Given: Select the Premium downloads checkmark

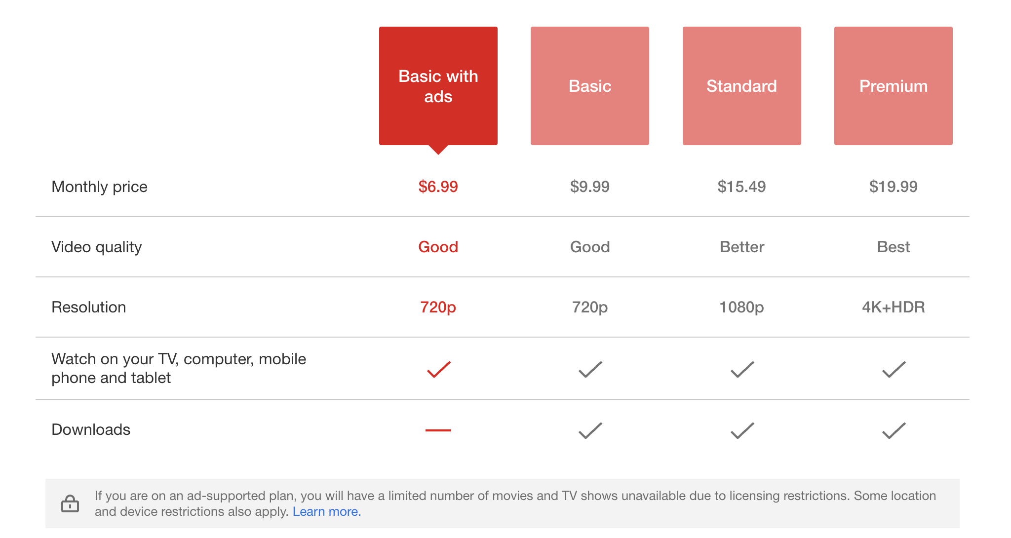Looking at the screenshot, I should [x=893, y=430].
